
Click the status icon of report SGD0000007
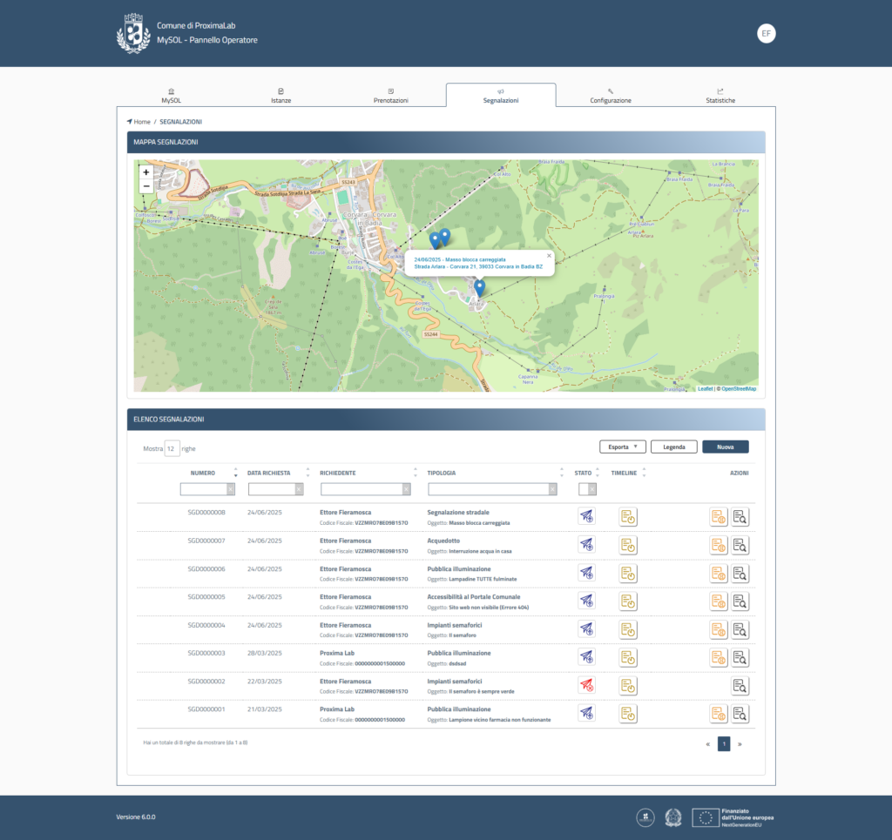tap(586, 545)
